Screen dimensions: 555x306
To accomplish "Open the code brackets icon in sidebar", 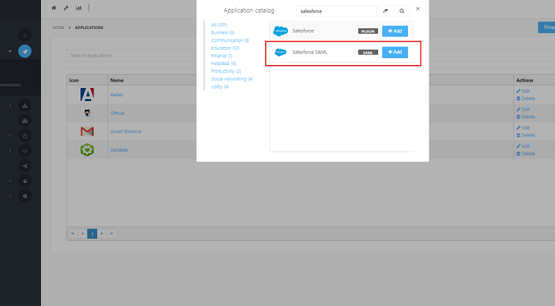I will [x=25, y=151].
